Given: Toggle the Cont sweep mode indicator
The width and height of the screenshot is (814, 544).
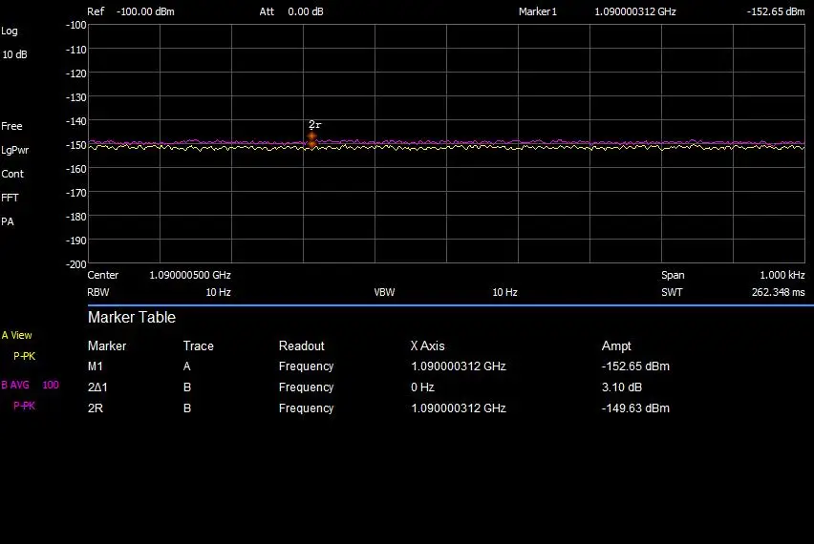Looking at the screenshot, I should 12,174.
